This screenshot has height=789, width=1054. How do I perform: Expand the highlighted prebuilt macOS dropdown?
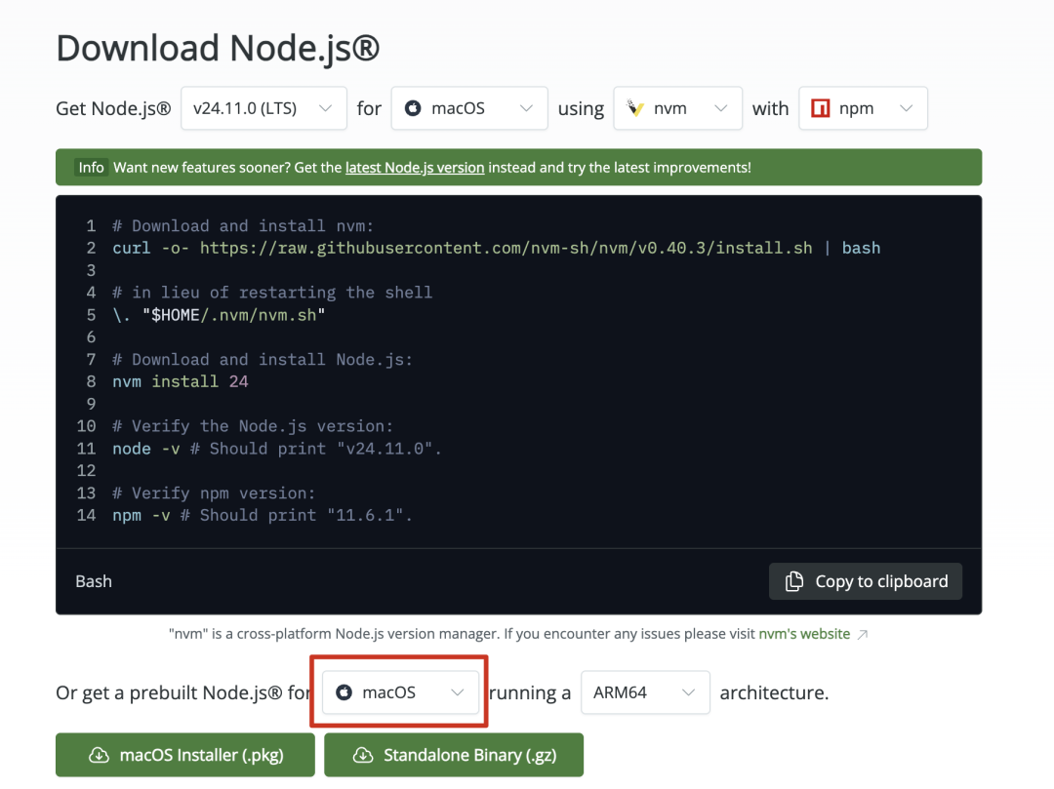tap(399, 692)
